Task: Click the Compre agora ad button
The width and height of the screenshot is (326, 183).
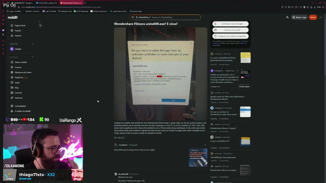Action: point(244,86)
